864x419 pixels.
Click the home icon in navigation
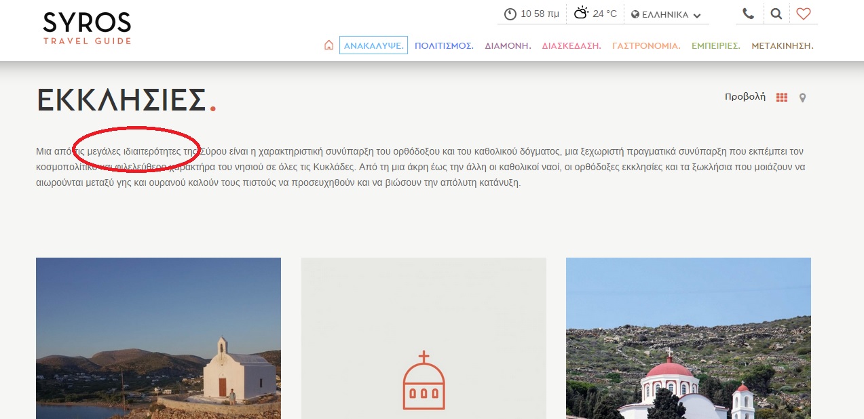(x=328, y=45)
